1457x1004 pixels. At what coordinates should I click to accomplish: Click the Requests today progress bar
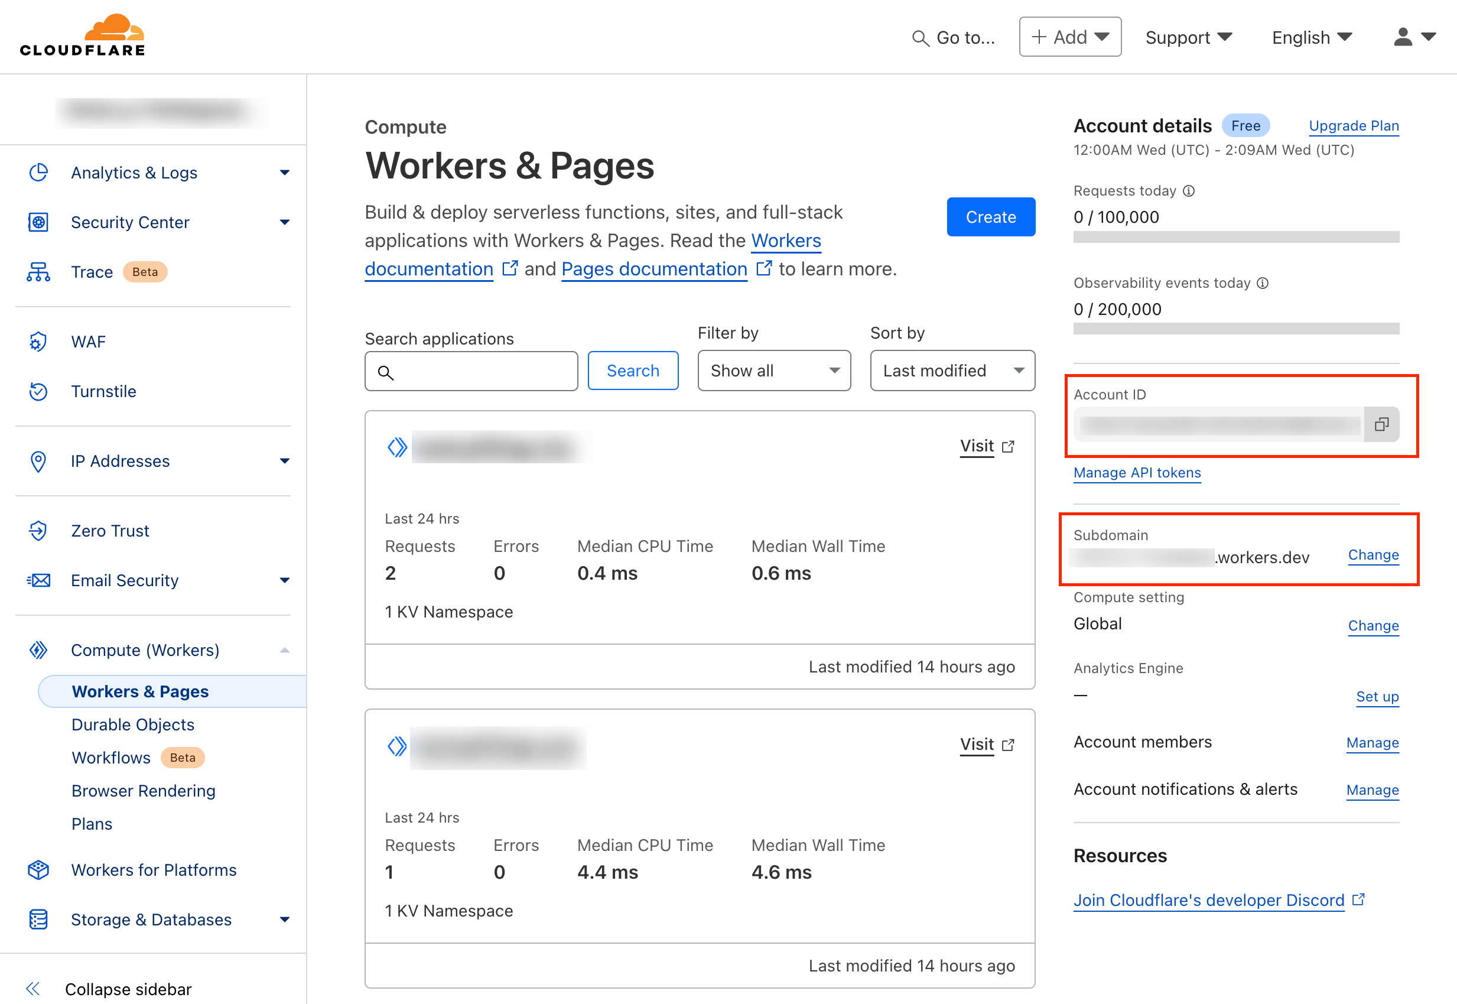[x=1235, y=237]
